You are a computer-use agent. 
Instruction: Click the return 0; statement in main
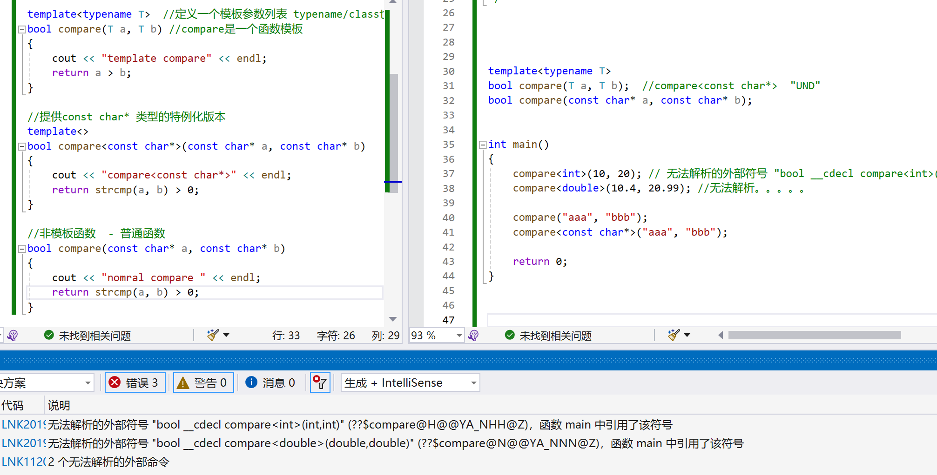point(540,262)
